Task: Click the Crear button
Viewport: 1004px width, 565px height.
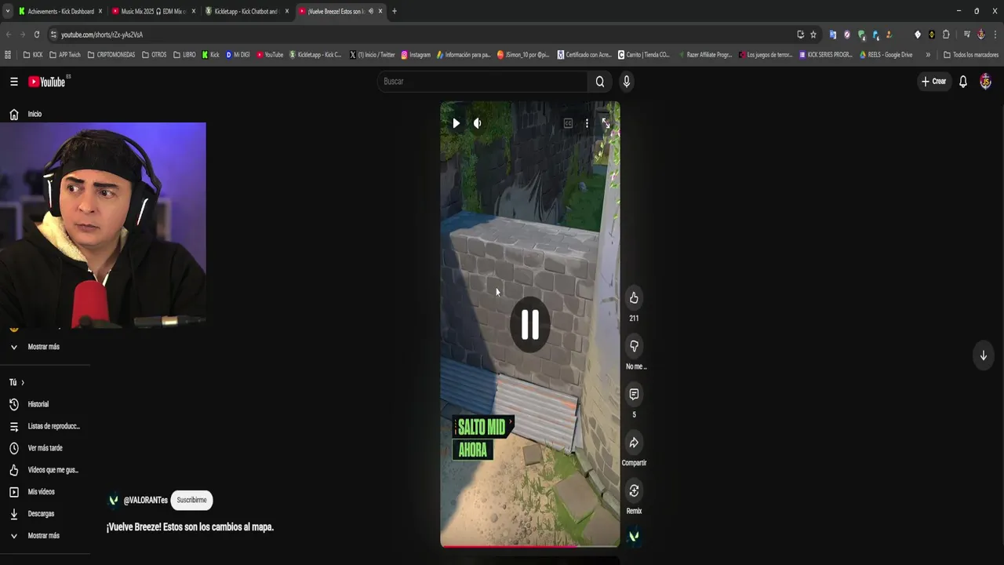Action: 933,82
